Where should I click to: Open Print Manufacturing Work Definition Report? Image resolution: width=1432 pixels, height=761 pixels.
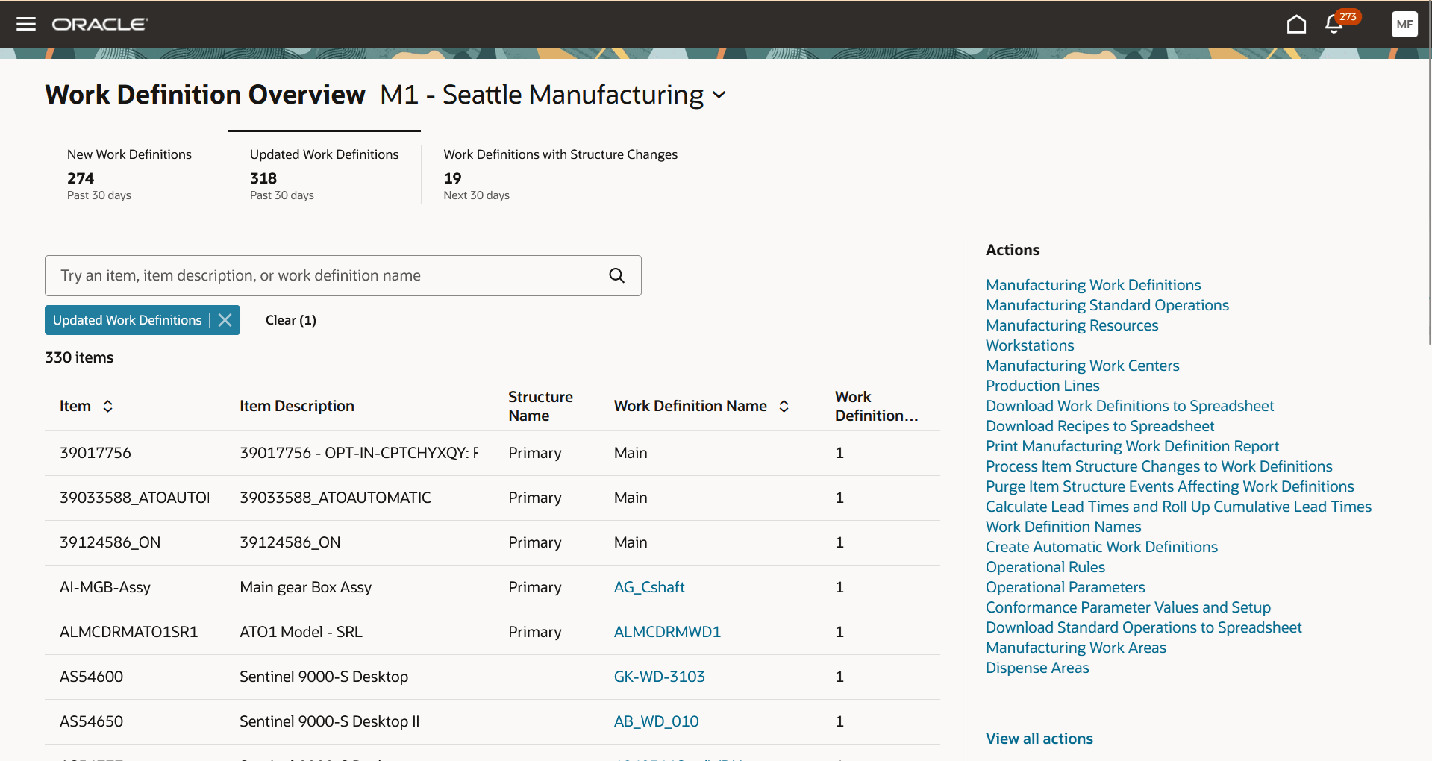pyautogui.click(x=1132, y=446)
